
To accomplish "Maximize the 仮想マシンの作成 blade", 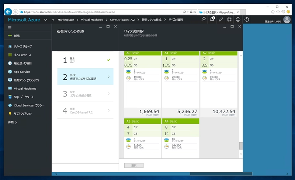I will pyautogui.click(x=108, y=26).
